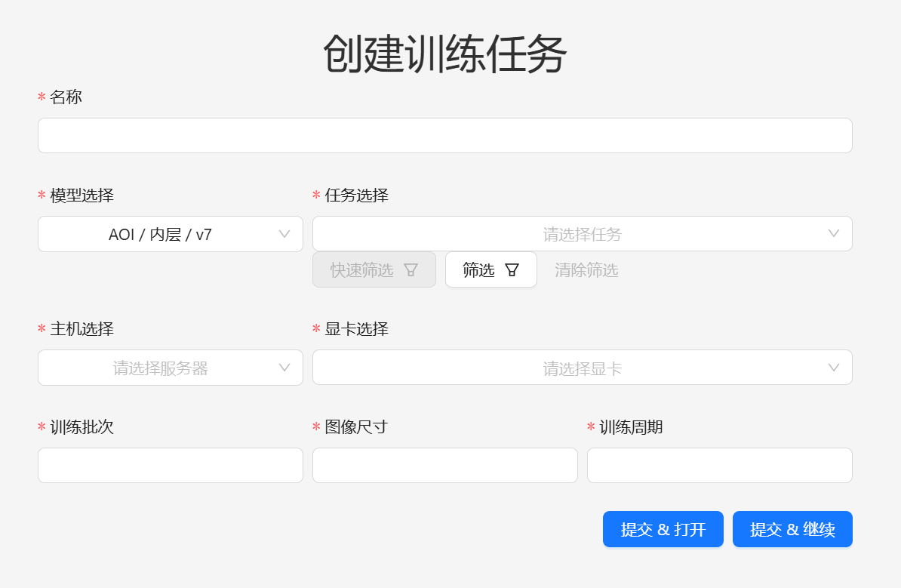Click the 创建训练任务 page heading
901x588 pixels.
pos(444,54)
